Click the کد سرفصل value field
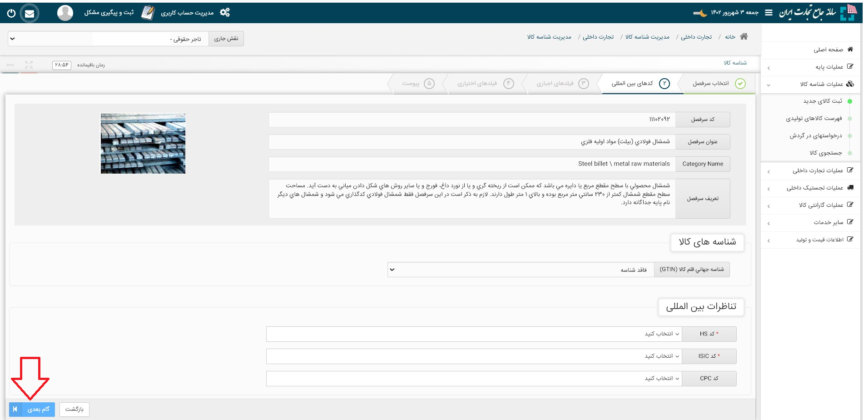Viewport: 863px width, 420px height. [x=472, y=120]
